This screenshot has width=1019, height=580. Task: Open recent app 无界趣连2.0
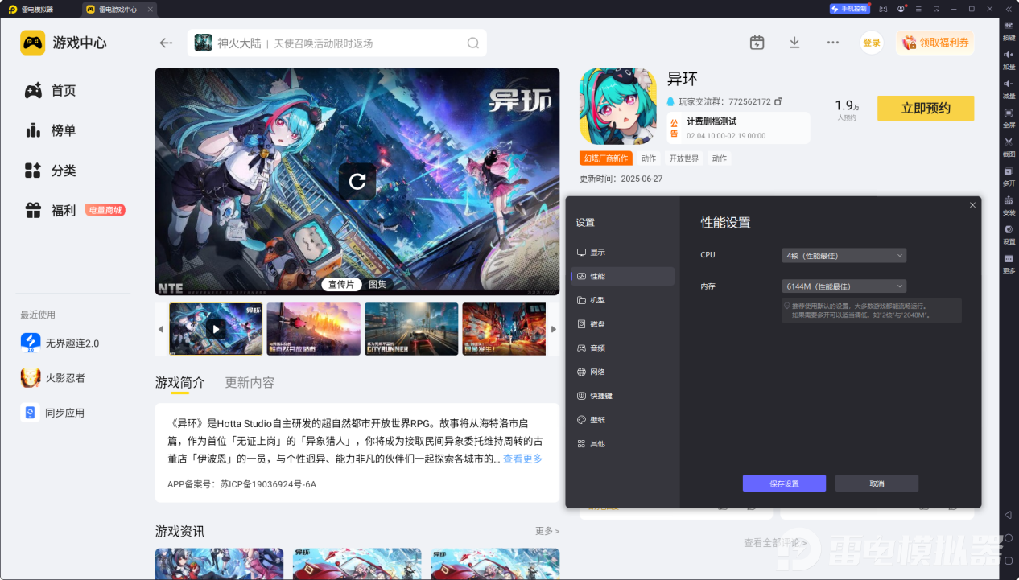click(x=60, y=343)
